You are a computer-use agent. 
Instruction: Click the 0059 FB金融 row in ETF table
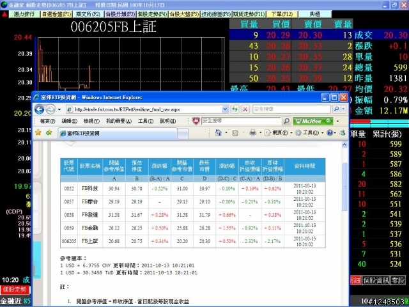point(193,228)
